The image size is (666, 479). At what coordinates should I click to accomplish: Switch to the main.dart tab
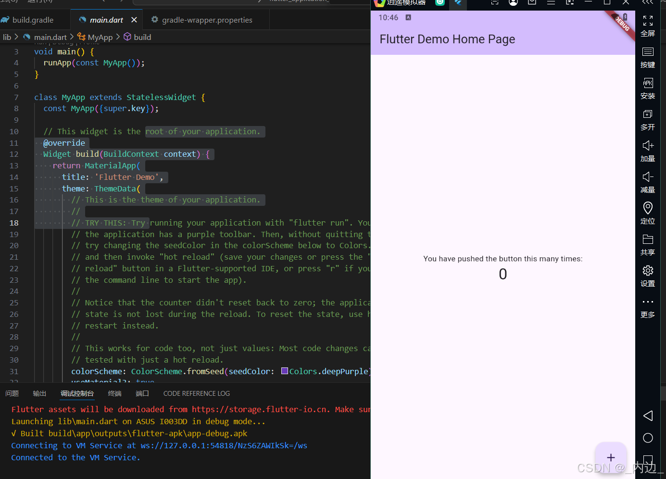(106, 20)
